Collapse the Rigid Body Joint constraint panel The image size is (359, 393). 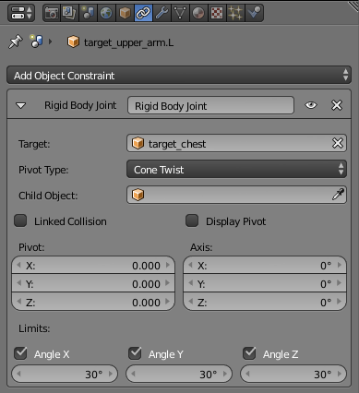click(21, 105)
